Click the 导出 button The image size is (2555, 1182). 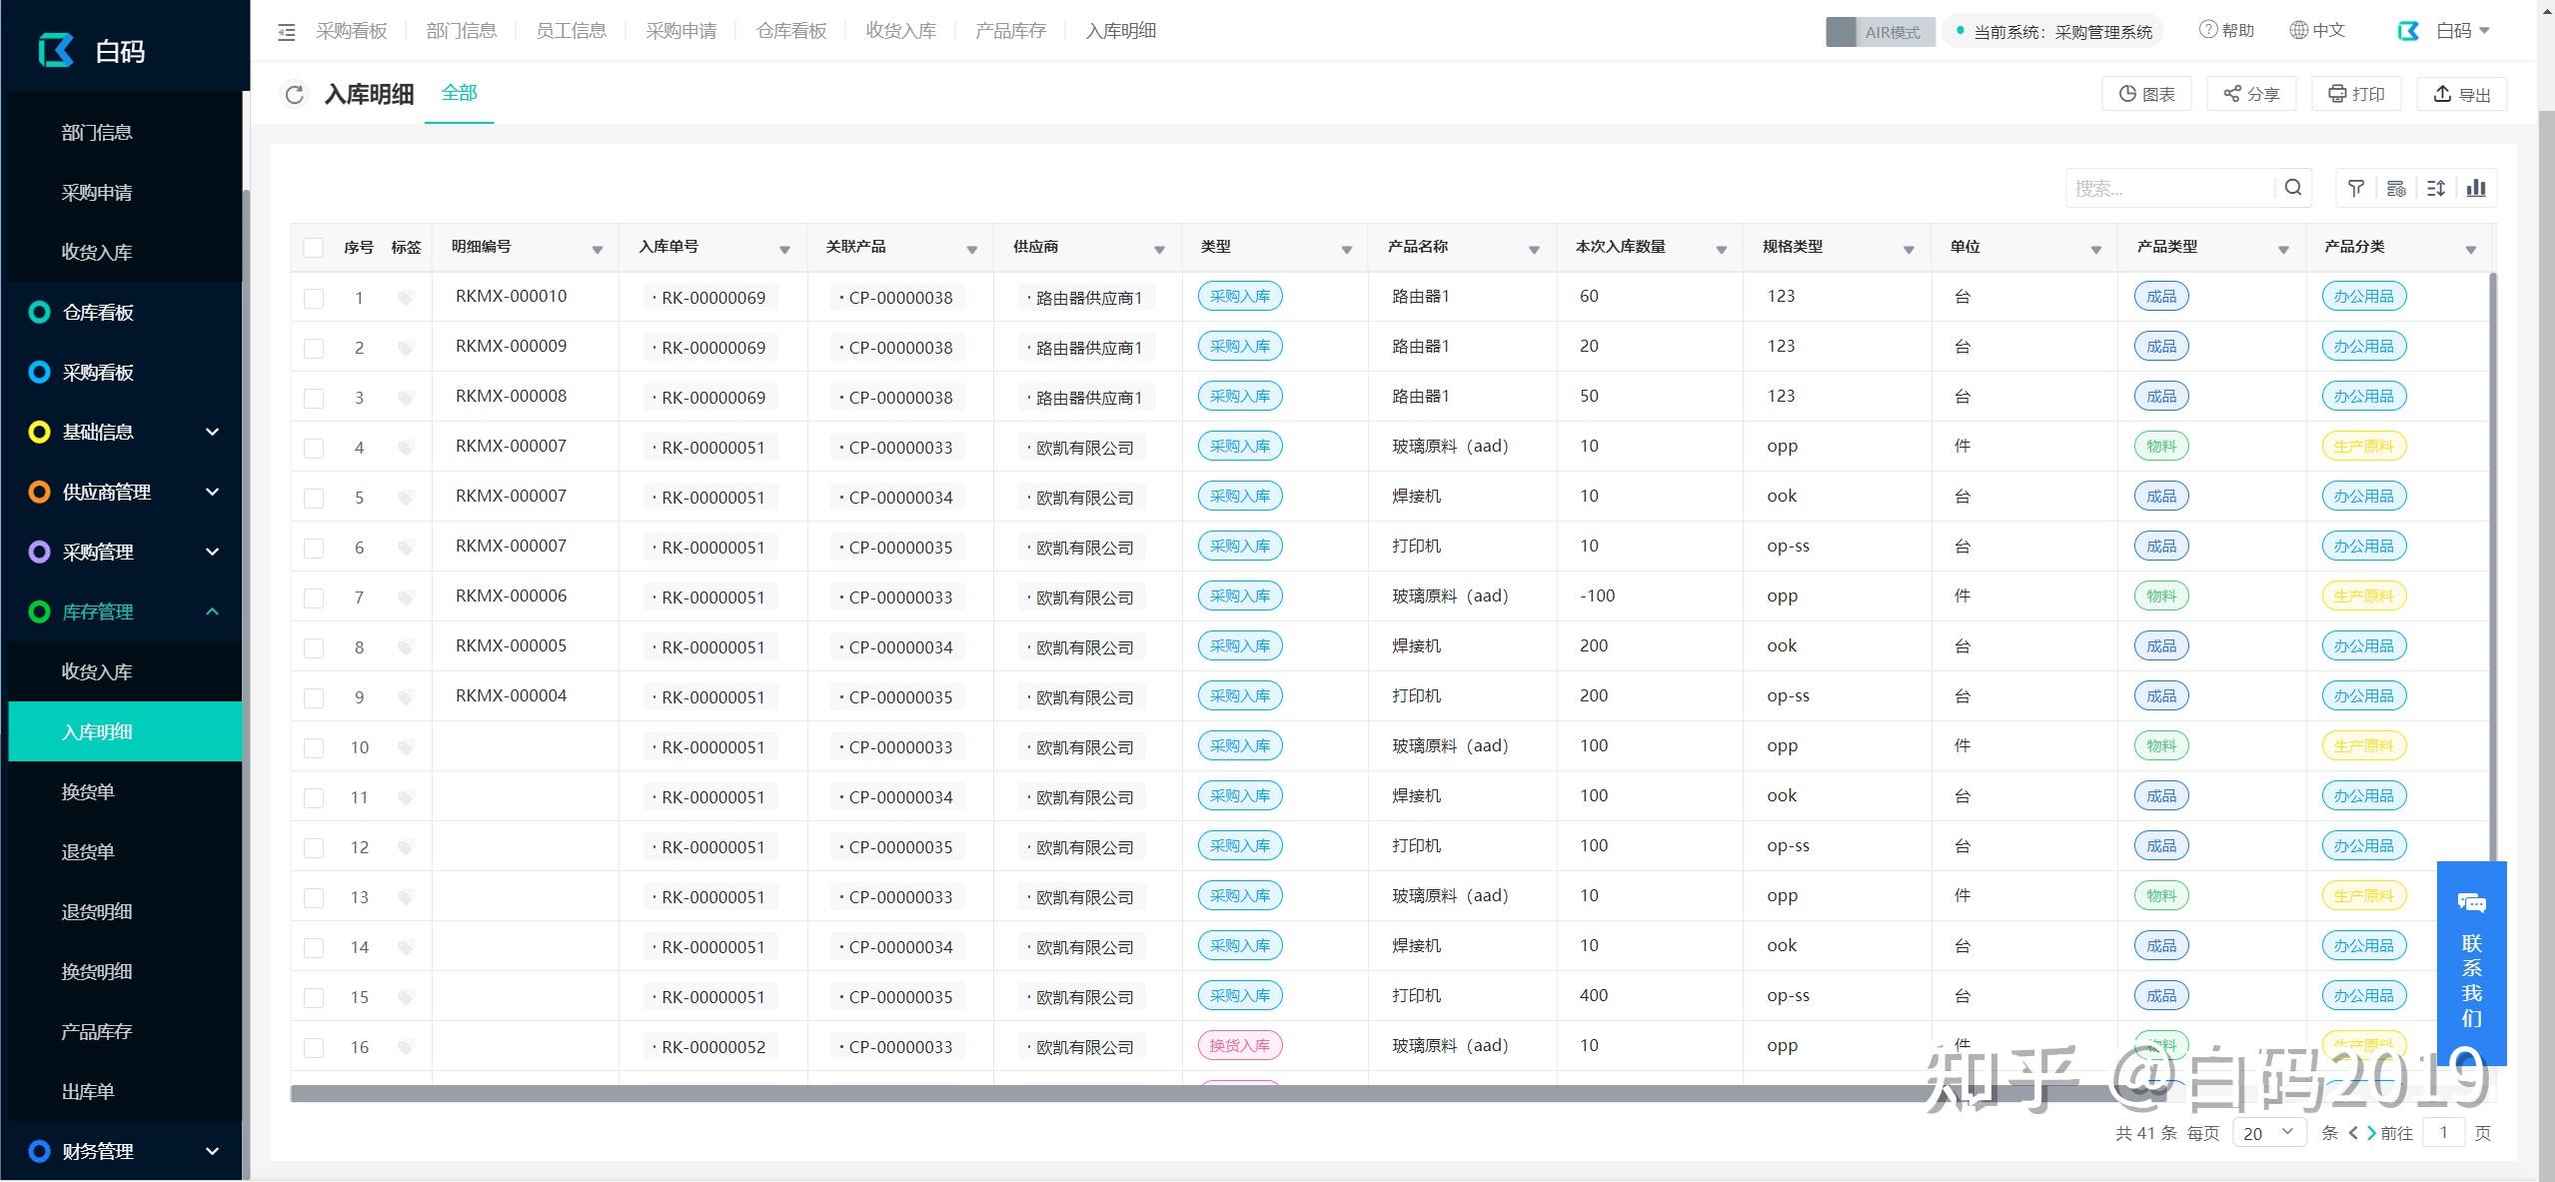coord(2461,94)
